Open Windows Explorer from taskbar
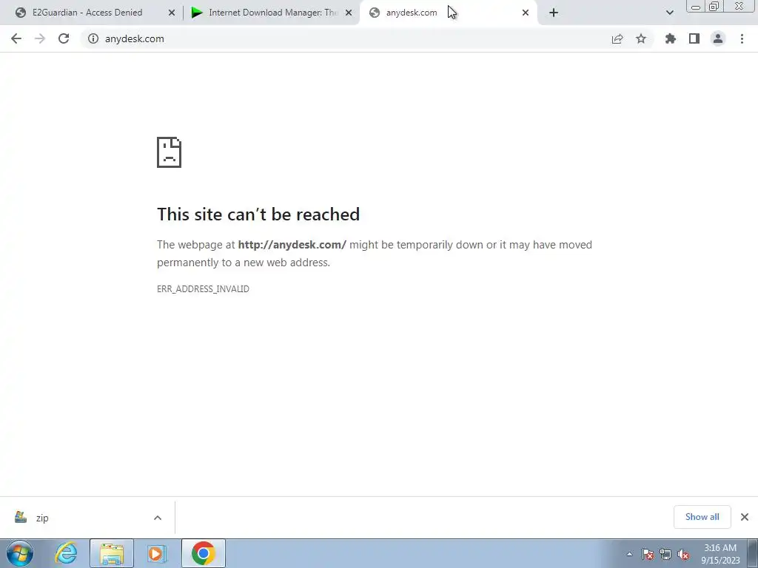The width and height of the screenshot is (758, 568). (x=112, y=553)
